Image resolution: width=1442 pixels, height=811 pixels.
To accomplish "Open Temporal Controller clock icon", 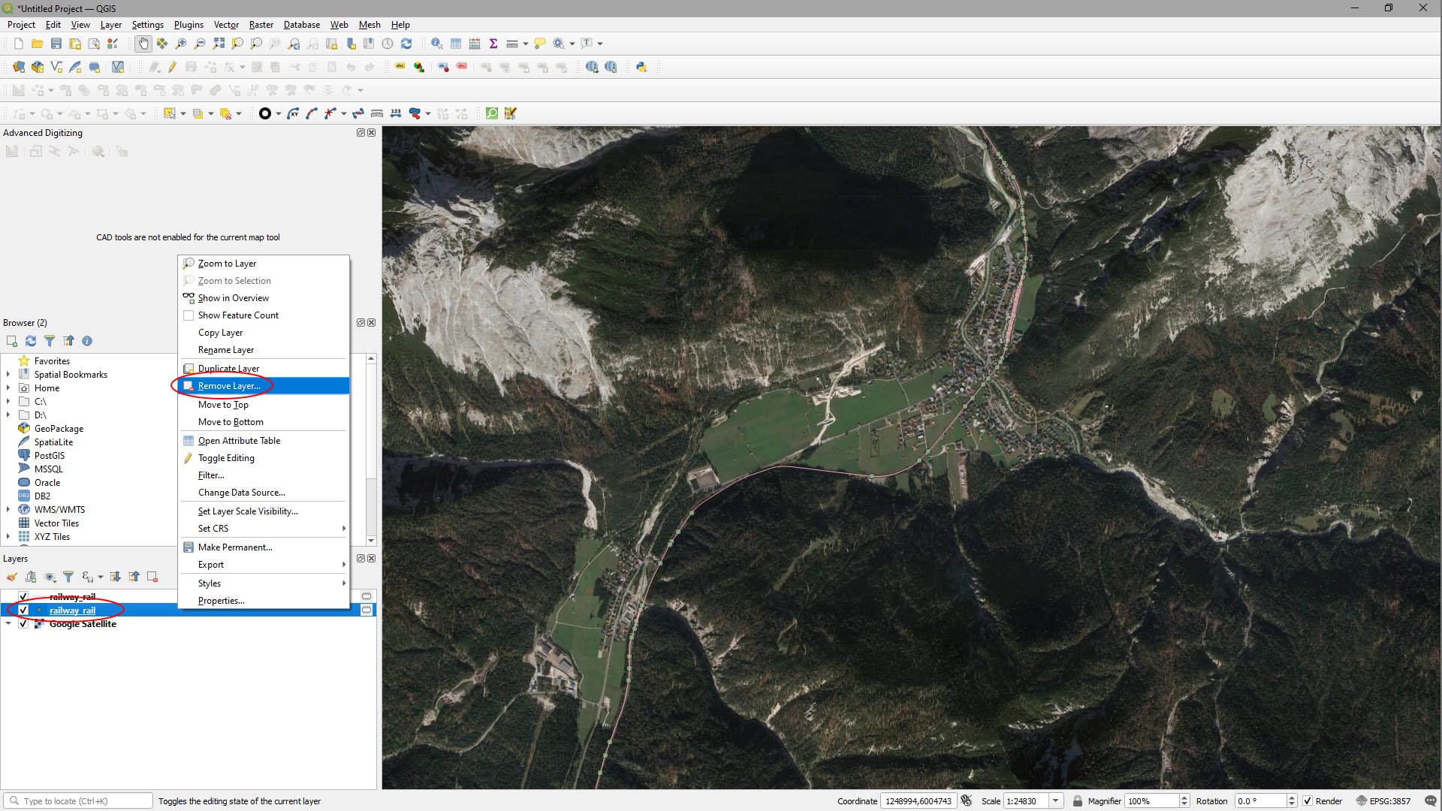I will tap(388, 44).
